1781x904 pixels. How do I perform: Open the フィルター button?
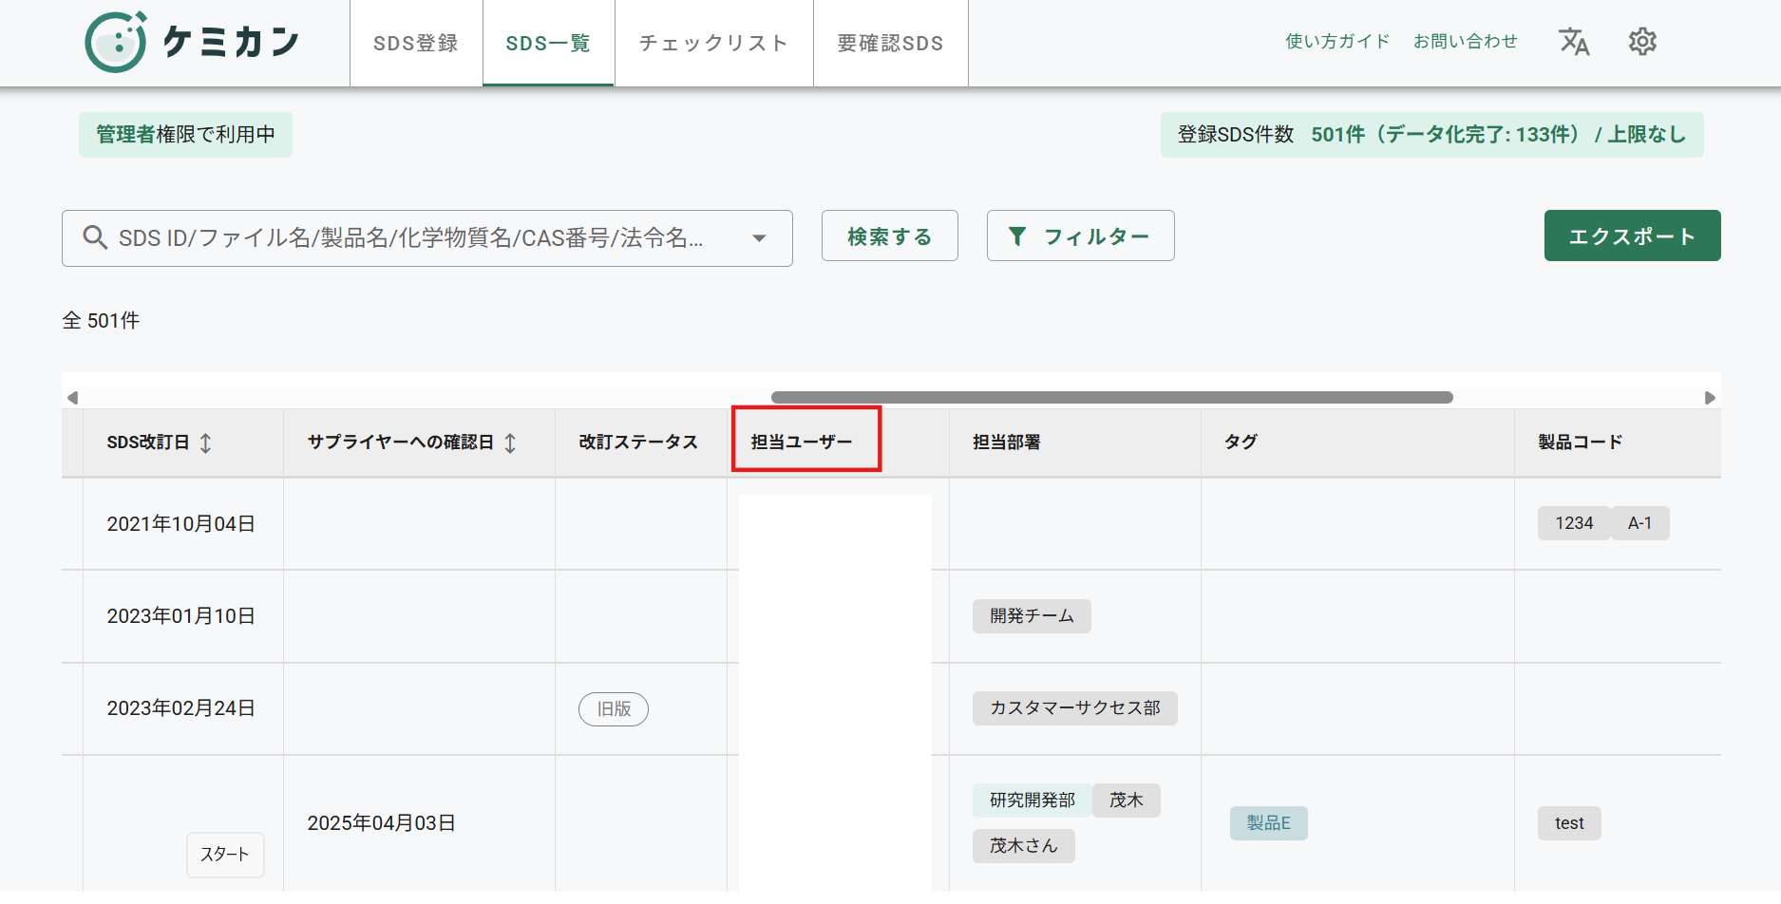[x=1081, y=235]
